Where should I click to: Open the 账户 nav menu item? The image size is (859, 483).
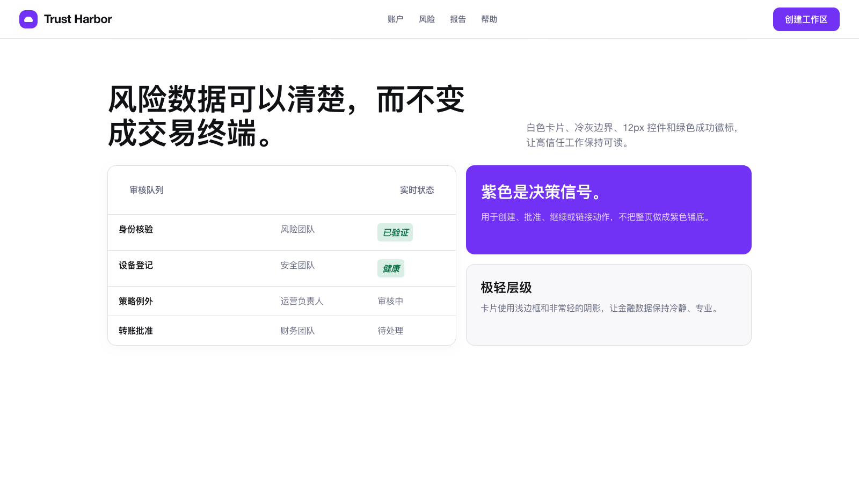click(x=396, y=19)
